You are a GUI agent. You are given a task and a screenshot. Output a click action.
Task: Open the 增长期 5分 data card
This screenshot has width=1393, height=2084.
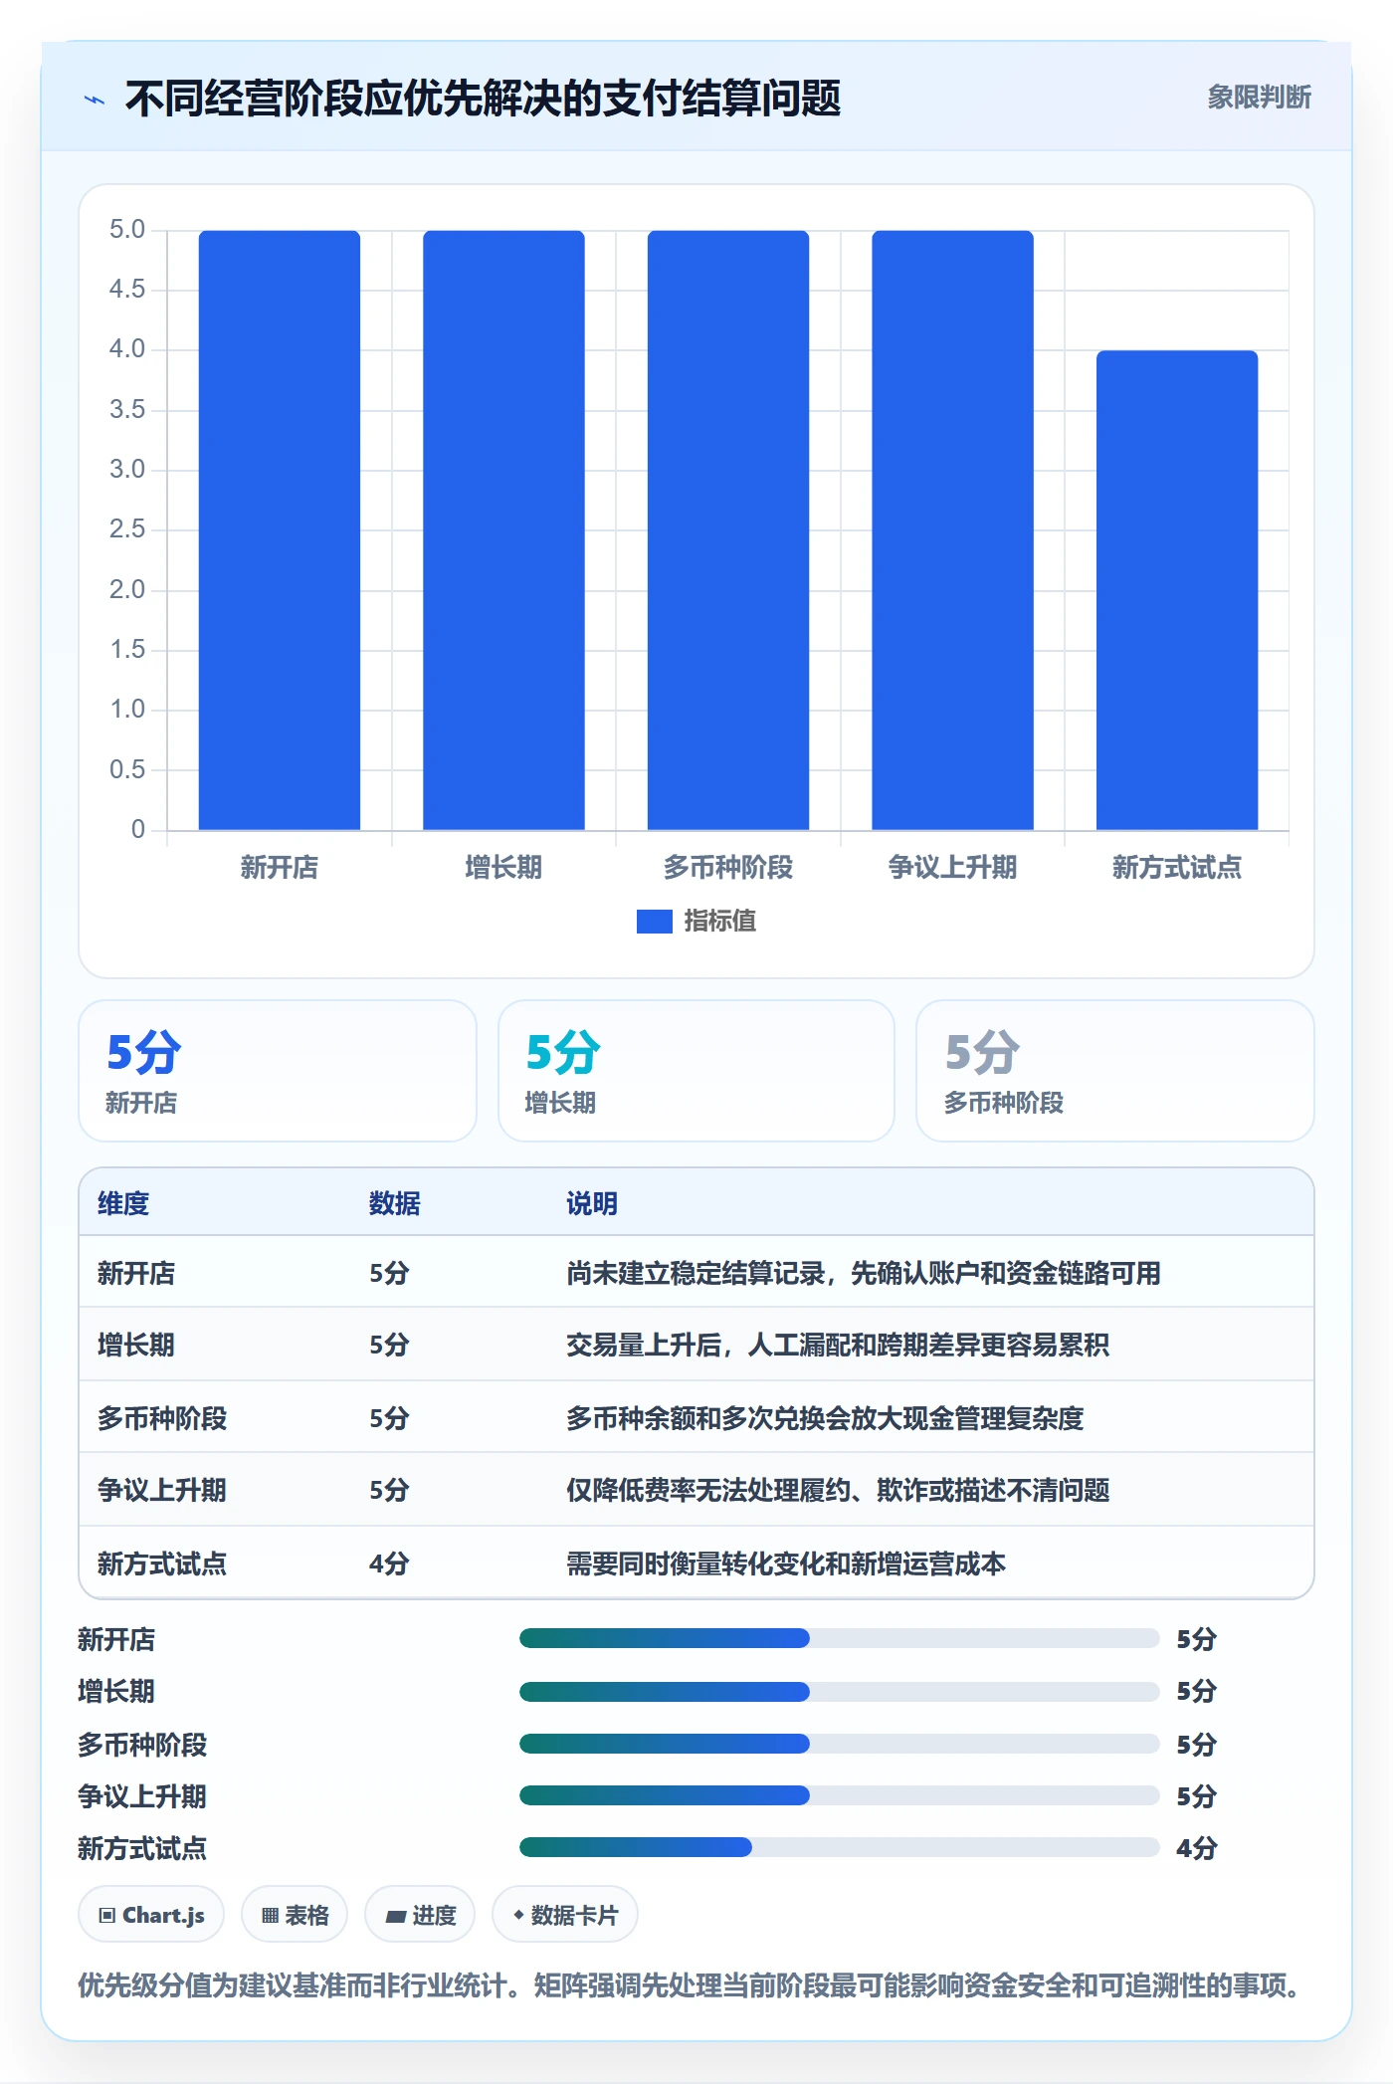click(696, 1071)
